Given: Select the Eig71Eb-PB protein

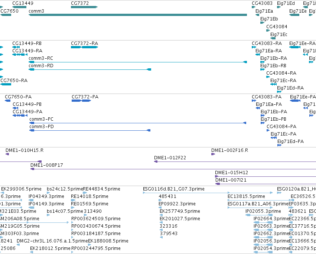Looking at the screenshot, I should 263,123.
